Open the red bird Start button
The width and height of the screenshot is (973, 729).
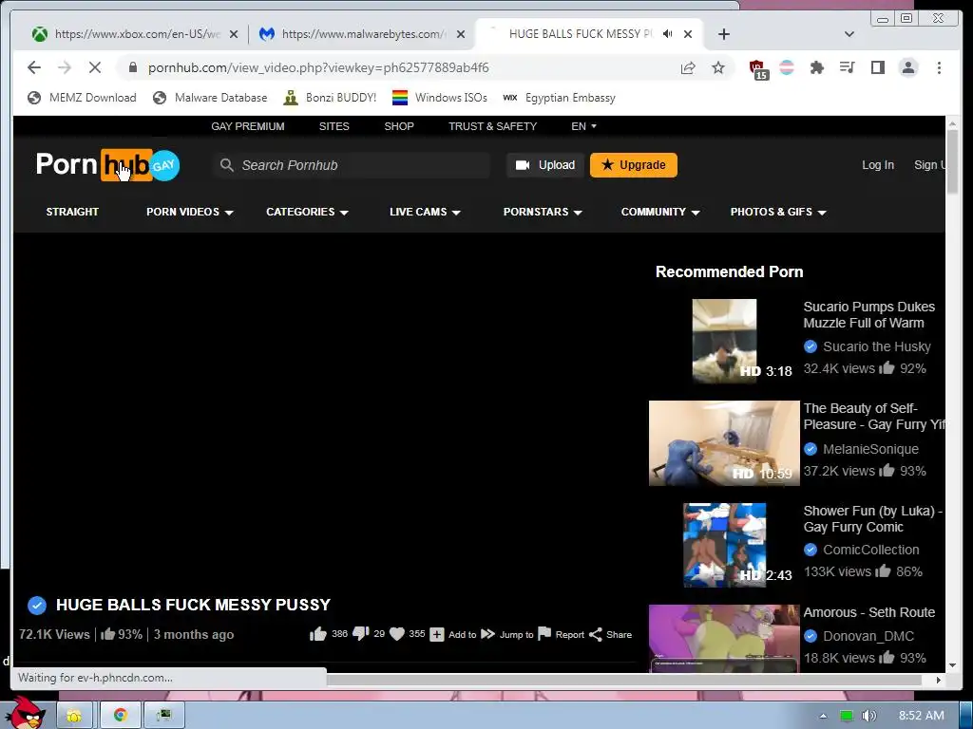click(x=24, y=713)
